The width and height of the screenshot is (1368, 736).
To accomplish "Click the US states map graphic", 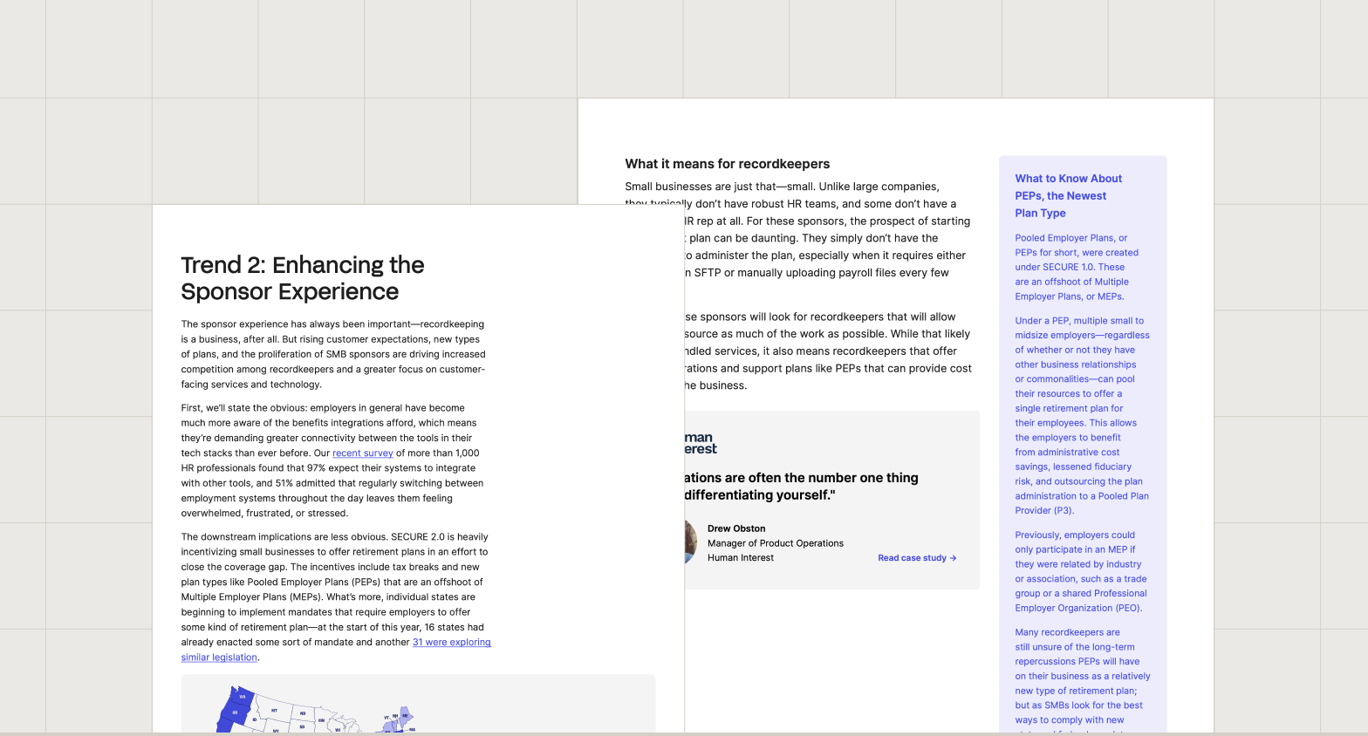I will click(316, 709).
